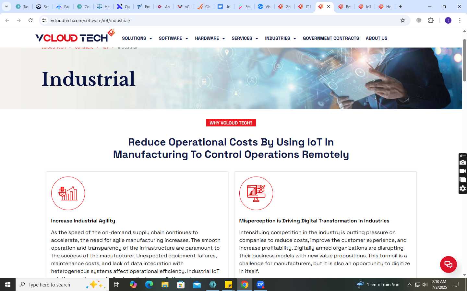
Task: Open File Explorer from the taskbar
Action: 165,285
